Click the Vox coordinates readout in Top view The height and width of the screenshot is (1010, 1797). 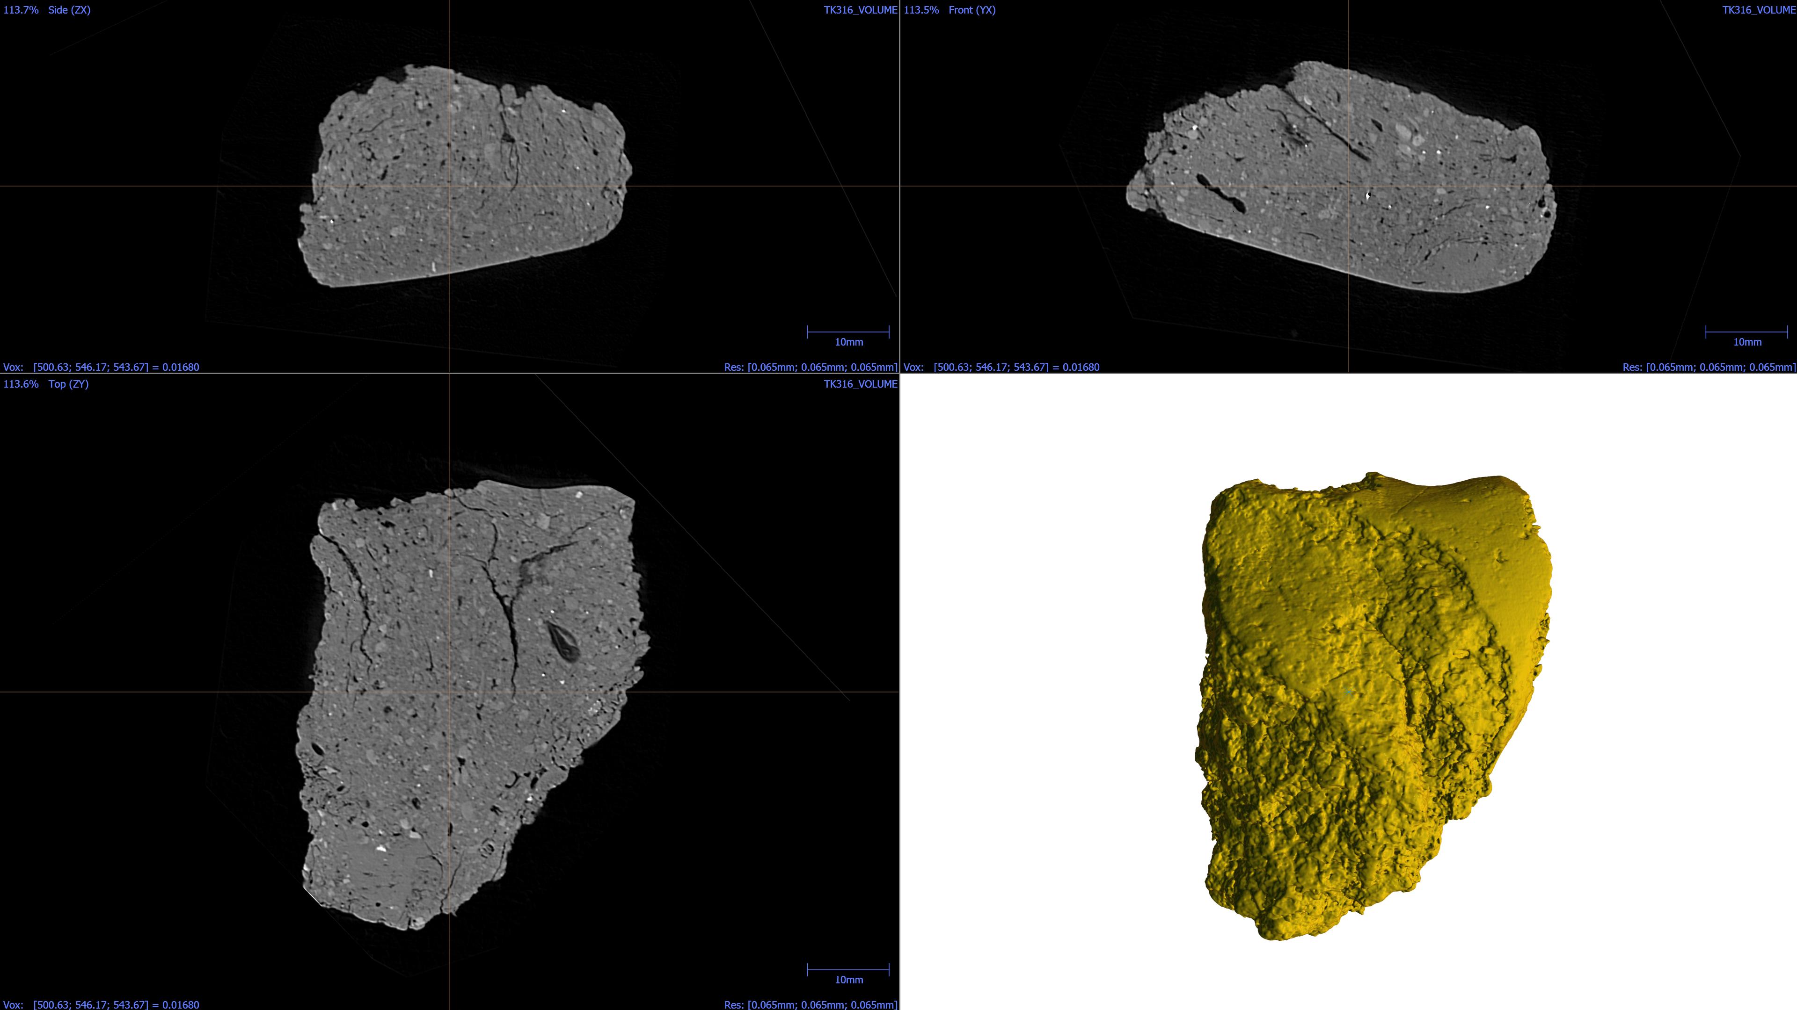101,1004
